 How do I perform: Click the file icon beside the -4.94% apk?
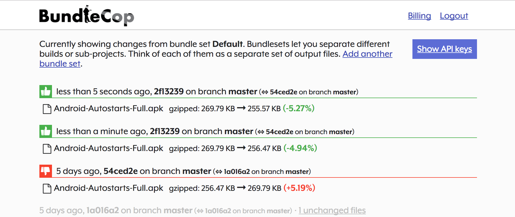point(47,149)
